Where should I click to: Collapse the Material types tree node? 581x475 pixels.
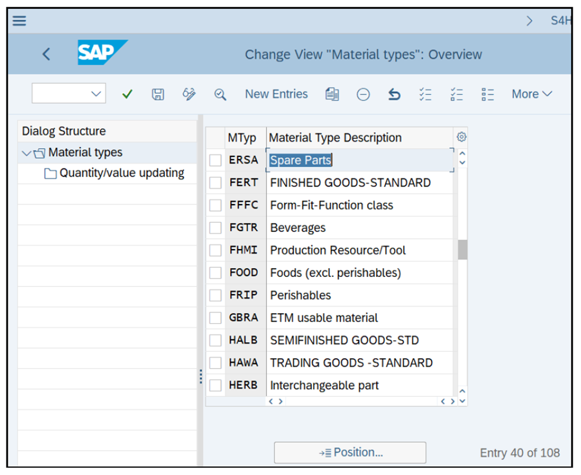(x=26, y=152)
